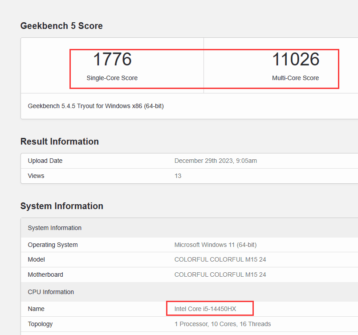Click the "Upload Date" row label
Image resolution: width=358 pixels, height=335 pixels.
point(45,161)
